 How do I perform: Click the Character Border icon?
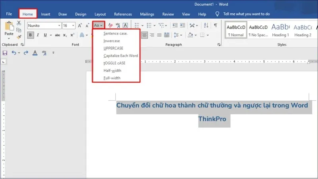point(125,25)
